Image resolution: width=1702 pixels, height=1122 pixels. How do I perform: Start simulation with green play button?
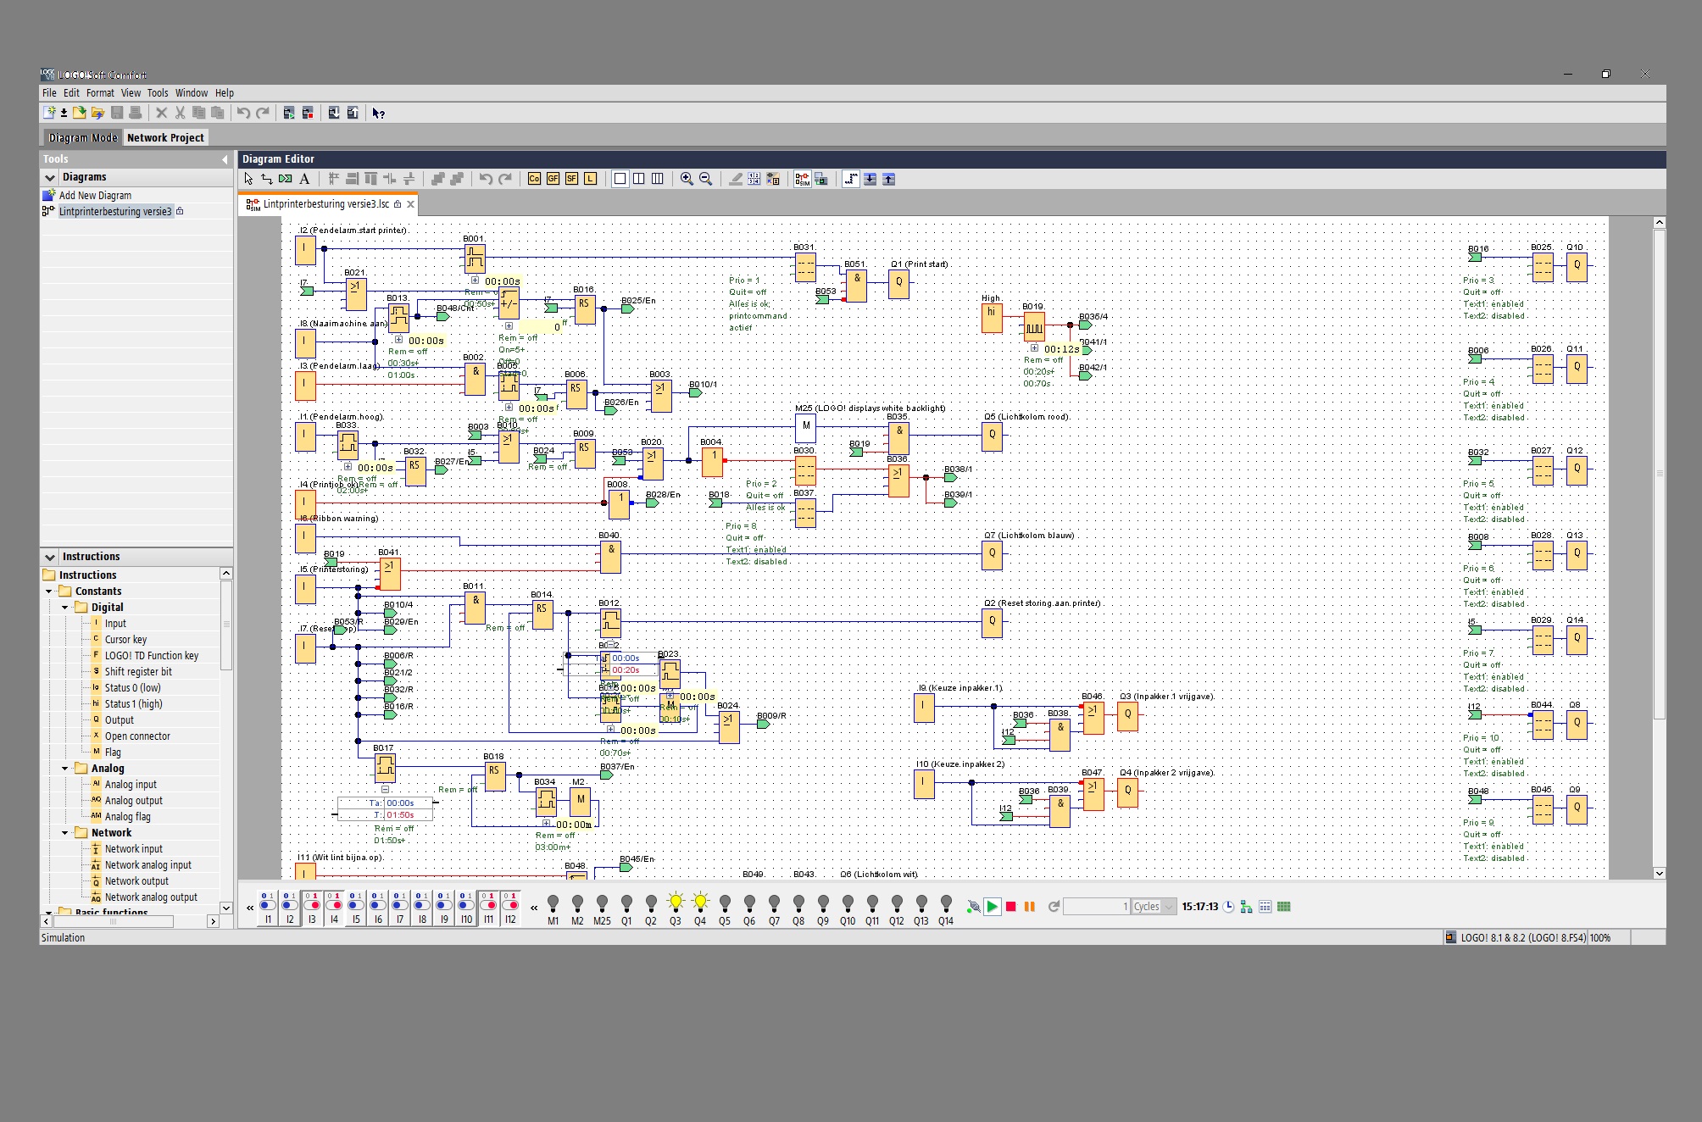[x=992, y=907]
